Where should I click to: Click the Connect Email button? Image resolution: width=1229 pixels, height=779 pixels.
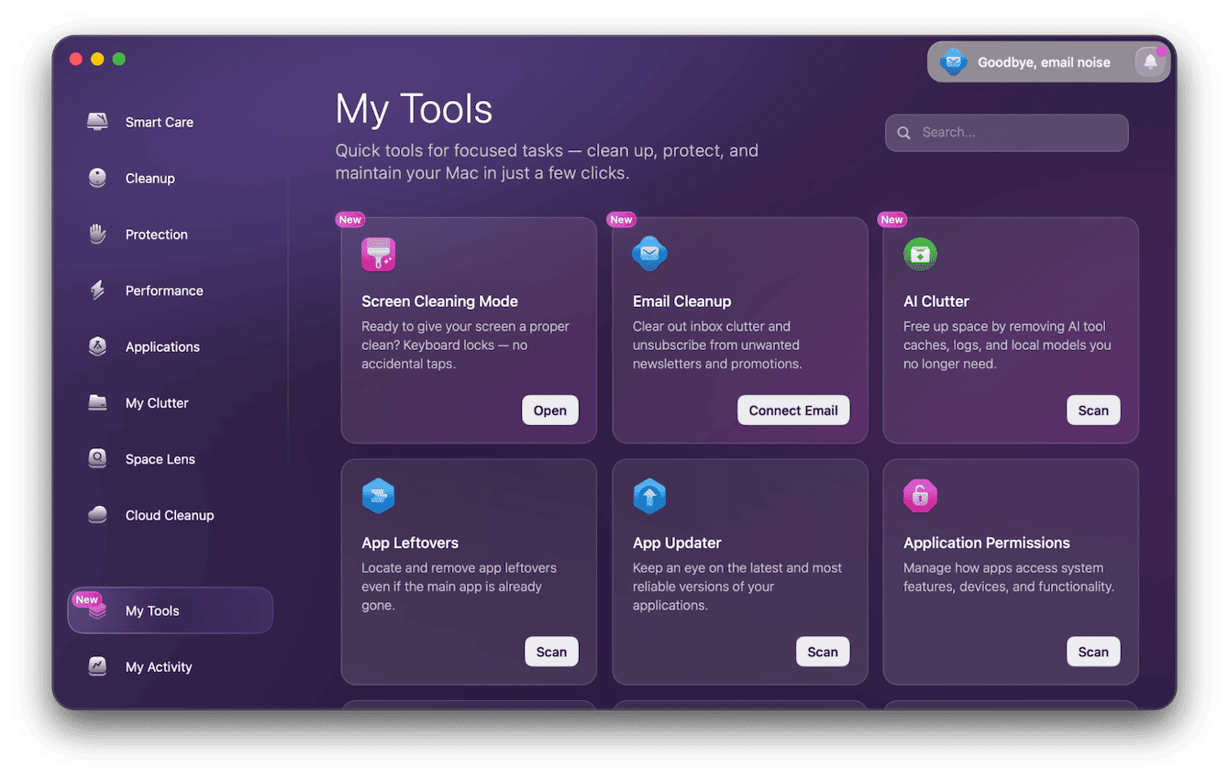point(793,410)
